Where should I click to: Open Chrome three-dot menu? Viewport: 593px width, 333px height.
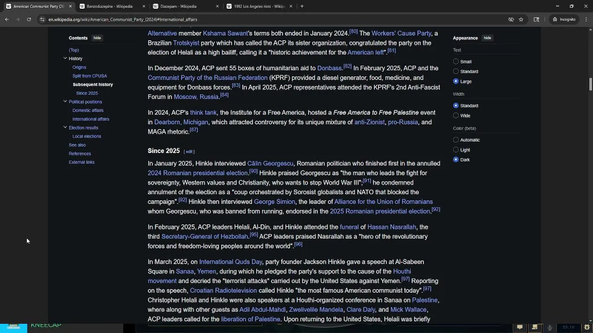point(587,19)
